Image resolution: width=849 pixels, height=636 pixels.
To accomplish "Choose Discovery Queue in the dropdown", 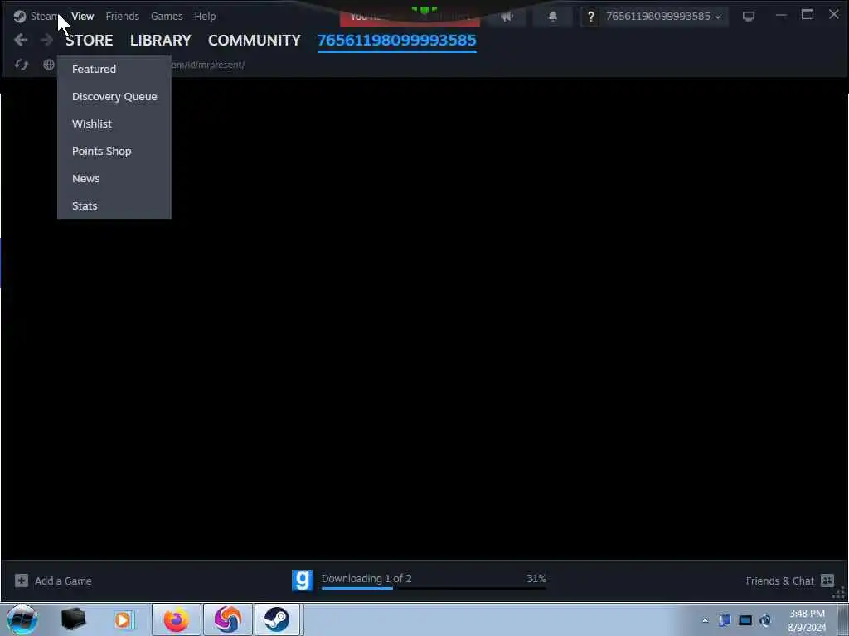I will click(114, 96).
